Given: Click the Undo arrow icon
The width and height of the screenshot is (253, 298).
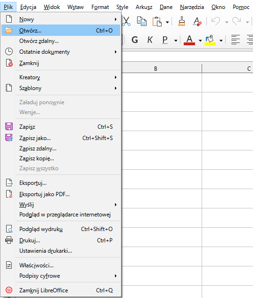Looking at the screenshot, I should (216, 21).
